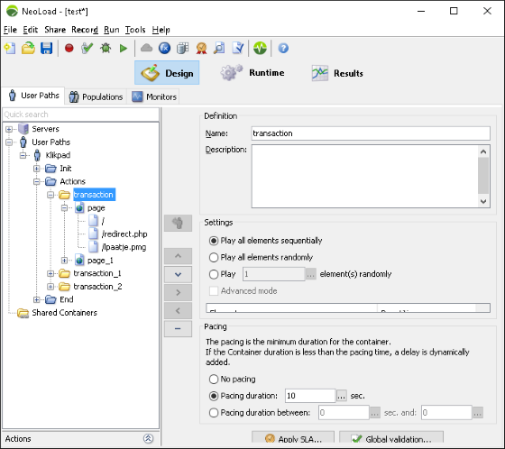This screenshot has width=505, height=449.
Task: Open variables with the blue fx icon
Action: (x=164, y=49)
